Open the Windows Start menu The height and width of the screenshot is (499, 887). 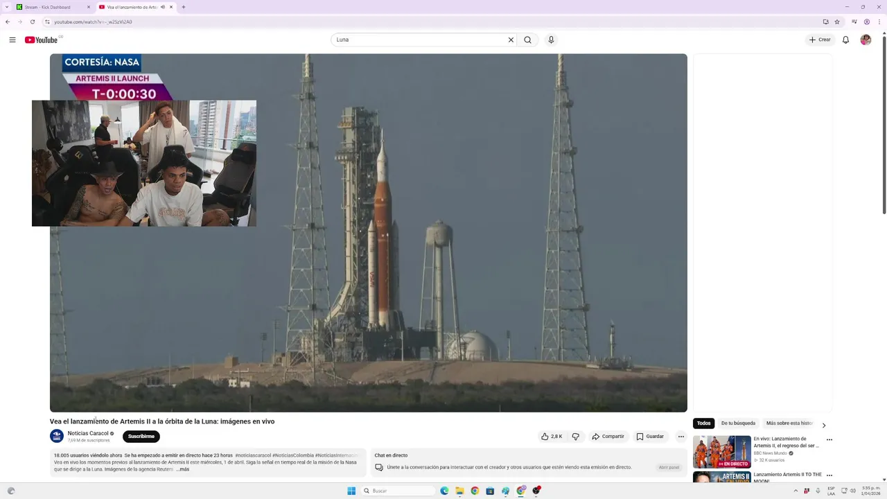pos(351,491)
